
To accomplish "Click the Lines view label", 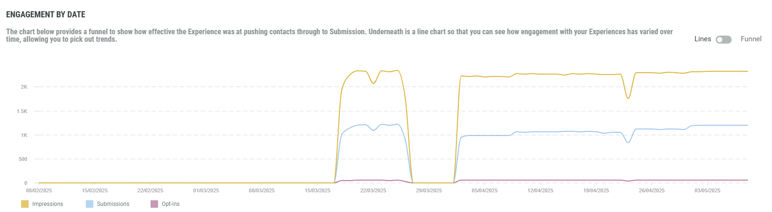I will click(702, 39).
